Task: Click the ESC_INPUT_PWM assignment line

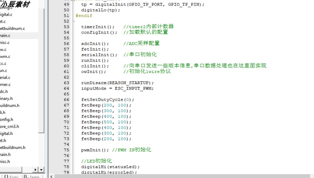Action: (117, 88)
